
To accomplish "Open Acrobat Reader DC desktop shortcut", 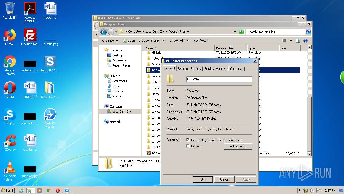I will click(30, 12).
